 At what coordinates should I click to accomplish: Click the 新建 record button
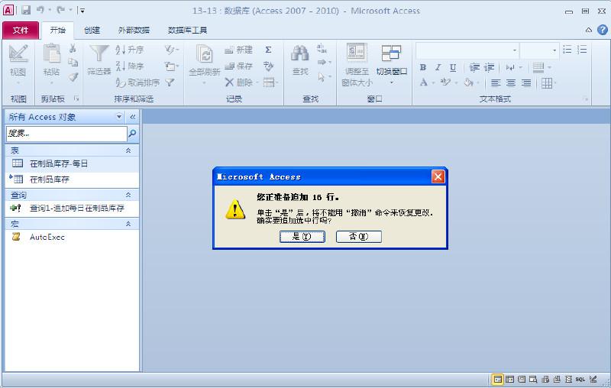[x=238, y=50]
